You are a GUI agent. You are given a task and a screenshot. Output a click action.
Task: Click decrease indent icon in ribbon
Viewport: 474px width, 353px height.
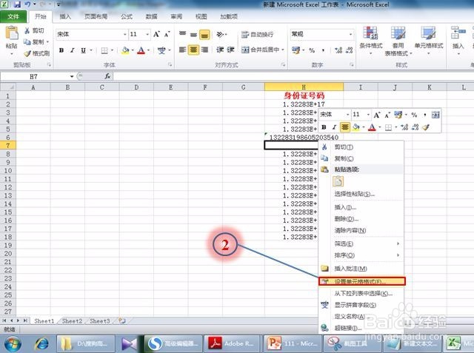click(x=220, y=50)
